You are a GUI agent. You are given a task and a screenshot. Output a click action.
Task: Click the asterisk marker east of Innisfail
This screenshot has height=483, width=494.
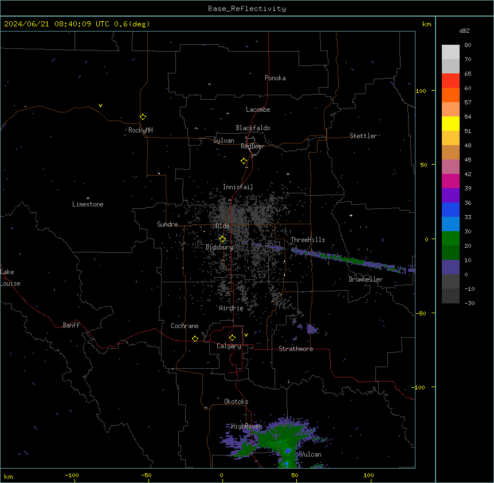(x=288, y=174)
